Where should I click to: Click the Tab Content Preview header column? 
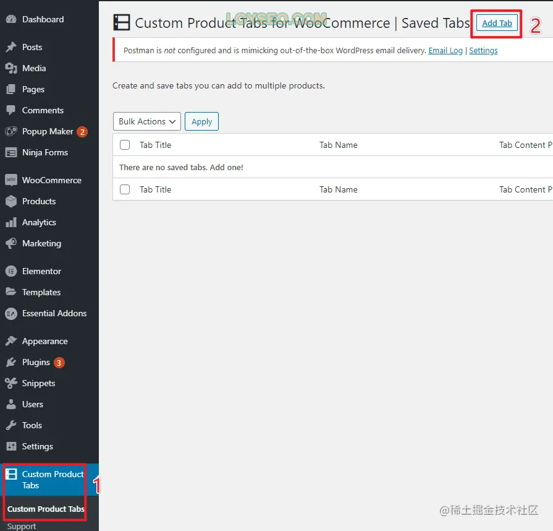click(x=525, y=145)
